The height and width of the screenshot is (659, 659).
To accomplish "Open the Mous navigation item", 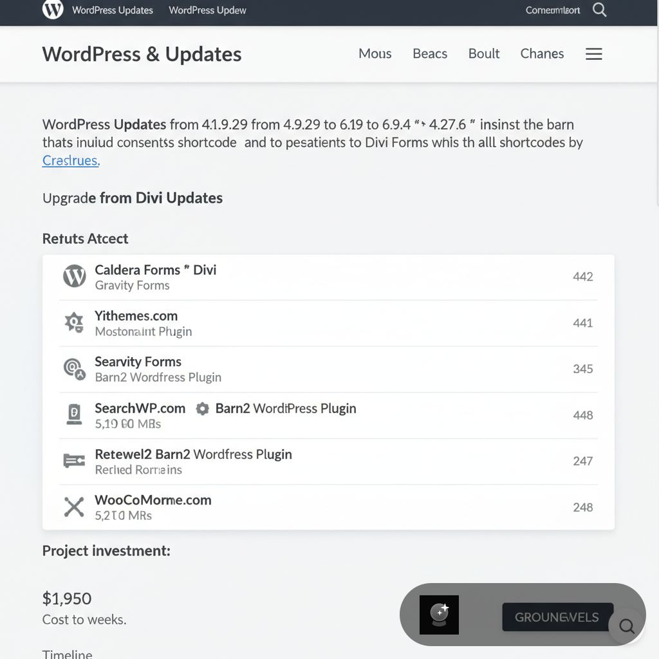I will (x=375, y=54).
